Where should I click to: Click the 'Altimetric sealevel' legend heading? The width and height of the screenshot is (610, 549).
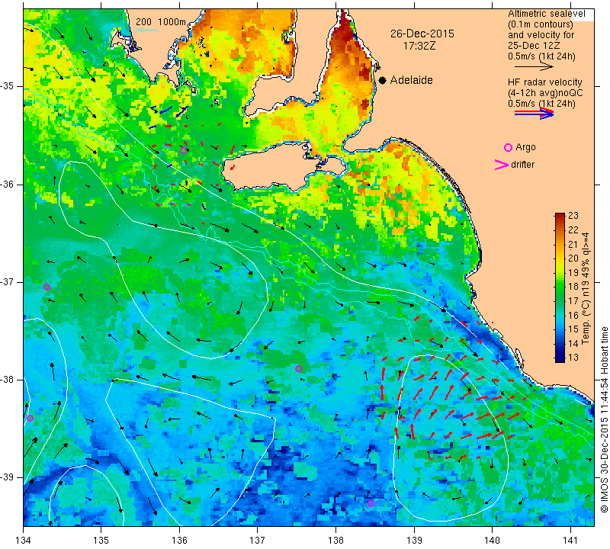[546, 14]
